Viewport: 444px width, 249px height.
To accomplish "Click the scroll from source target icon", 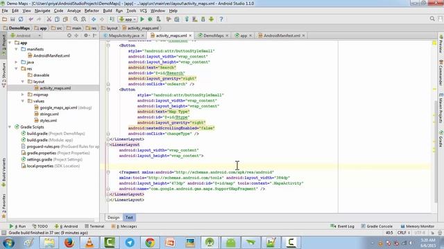I will click(69, 35).
